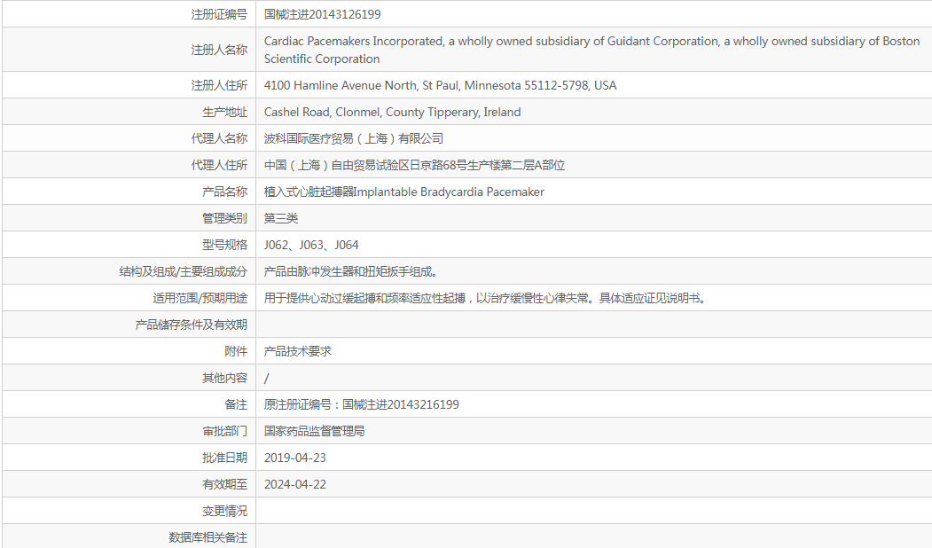Image resolution: width=932 pixels, height=548 pixels.
Task: Click the 结构及组成/主要组成成分 label
Action: pos(183,271)
